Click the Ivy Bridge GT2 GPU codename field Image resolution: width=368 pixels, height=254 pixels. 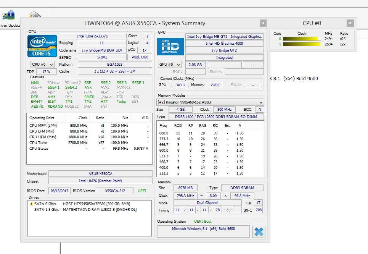224,50
